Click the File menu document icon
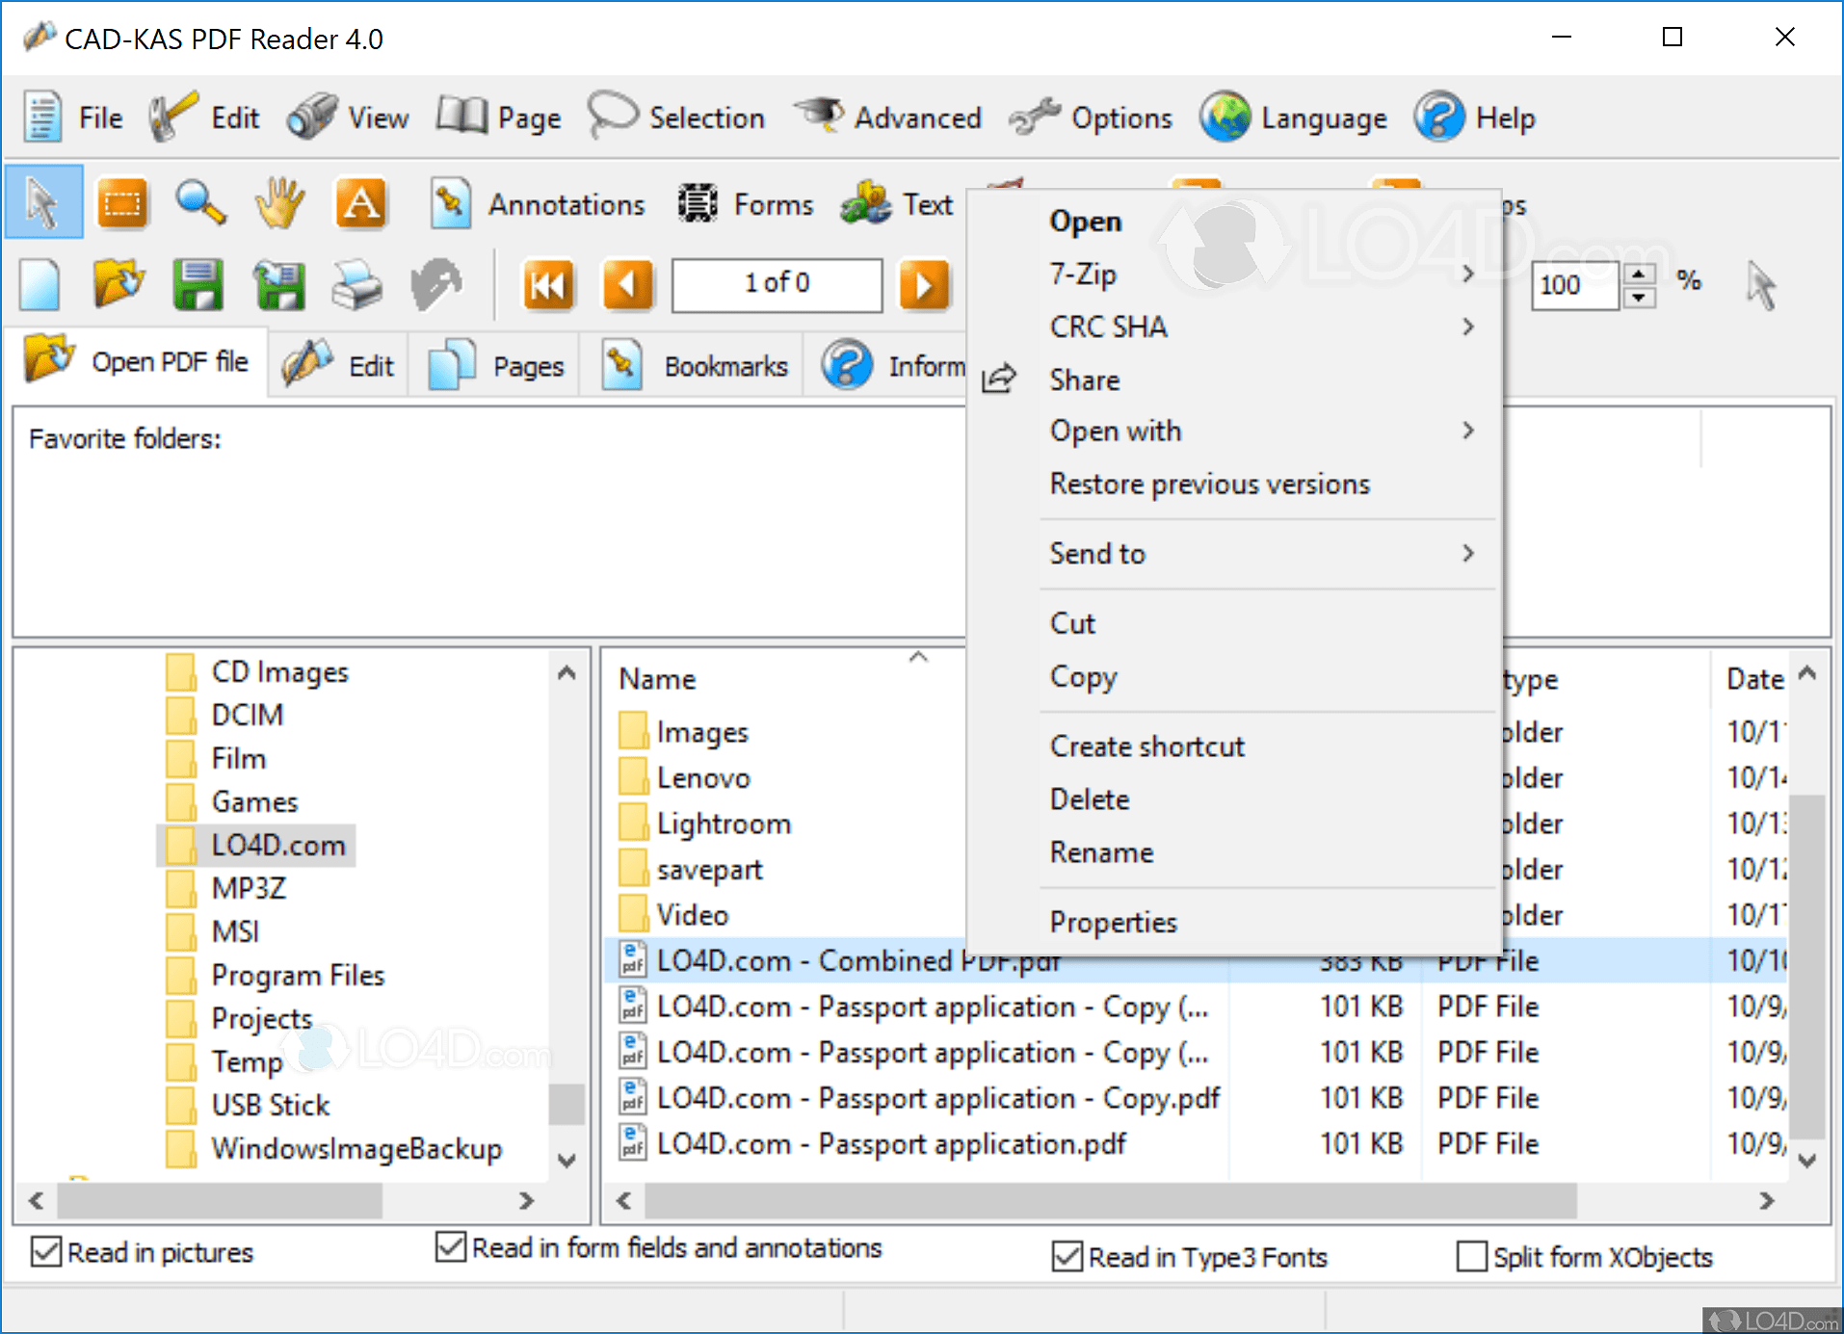The width and height of the screenshot is (1844, 1334). tap(42, 118)
